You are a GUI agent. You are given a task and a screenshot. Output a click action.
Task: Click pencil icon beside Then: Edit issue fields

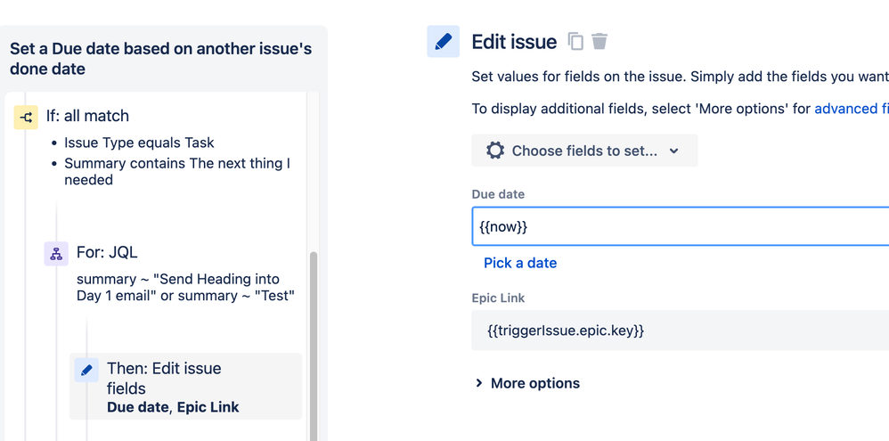click(86, 370)
